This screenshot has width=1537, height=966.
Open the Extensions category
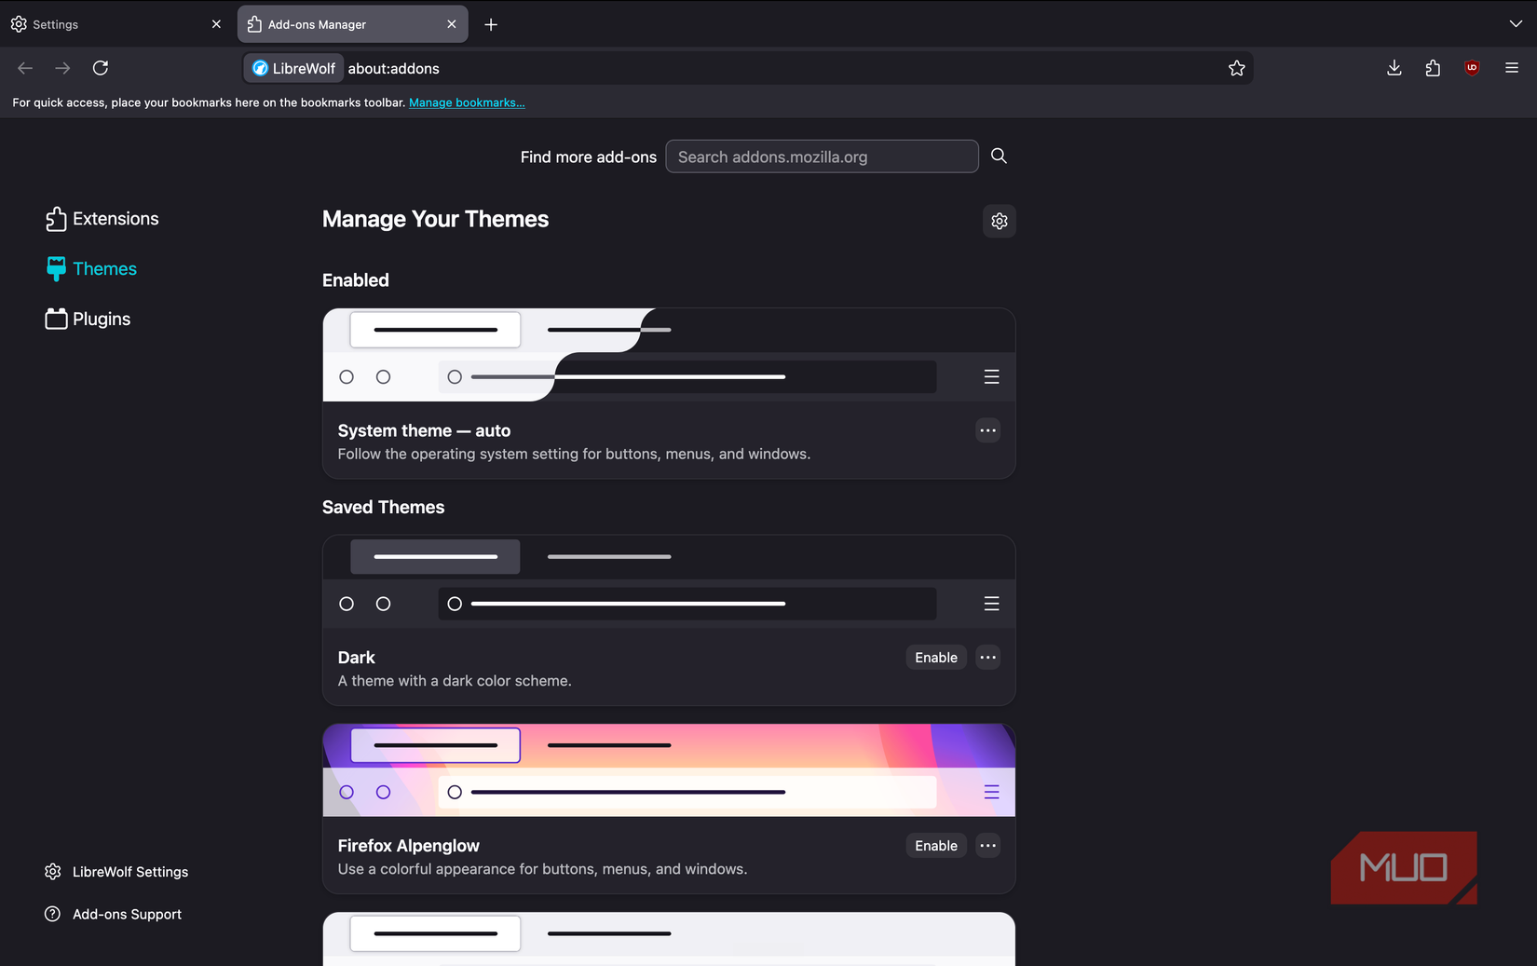tap(102, 219)
